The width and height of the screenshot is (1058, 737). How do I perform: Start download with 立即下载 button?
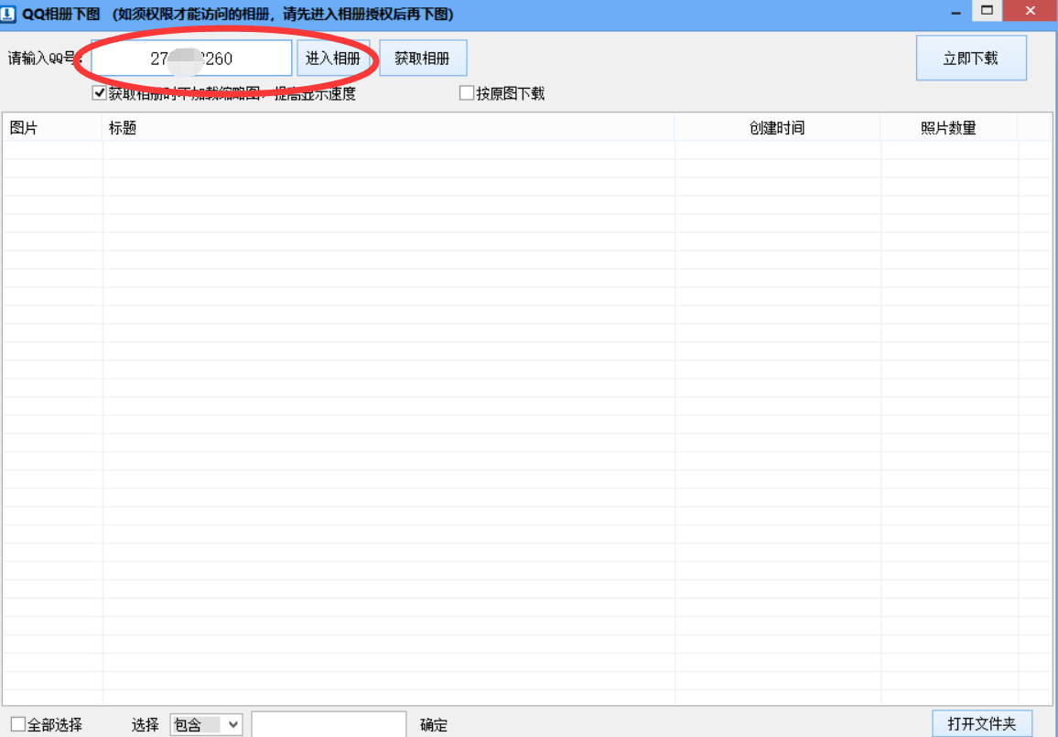[x=971, y=58]
